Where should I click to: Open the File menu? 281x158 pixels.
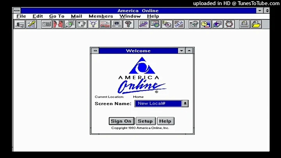[21, 16]
